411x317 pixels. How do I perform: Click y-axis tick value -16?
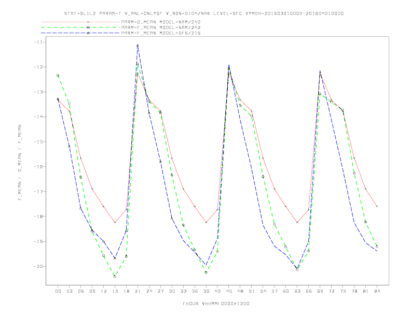point(38,167)
